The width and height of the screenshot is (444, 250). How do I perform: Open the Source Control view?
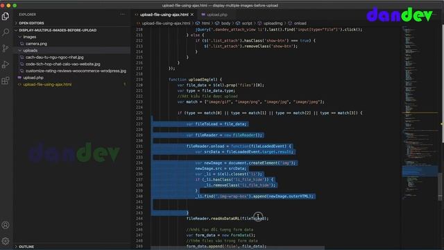tap(6, 49)
